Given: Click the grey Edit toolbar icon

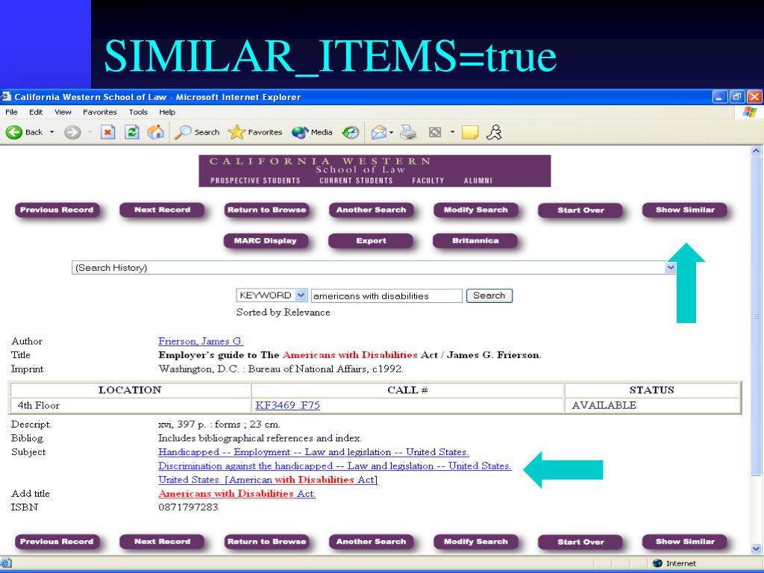Looking at the screenshot, I should tap(435, 132).
